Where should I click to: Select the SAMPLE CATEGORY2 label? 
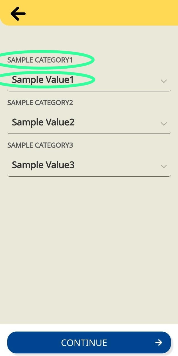[40, 103]
